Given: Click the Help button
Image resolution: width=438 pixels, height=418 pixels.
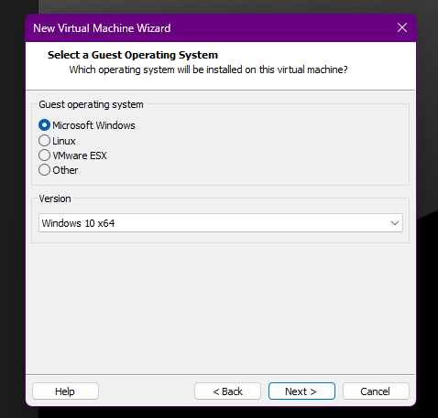Looking at the screenshot, I should [65, 391].
